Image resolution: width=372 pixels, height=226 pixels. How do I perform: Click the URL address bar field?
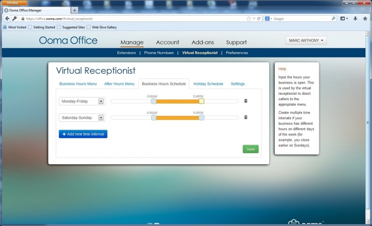135,19
